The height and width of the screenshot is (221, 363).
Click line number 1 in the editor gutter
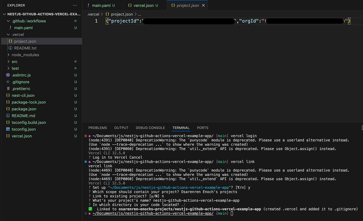coord(96,21)
